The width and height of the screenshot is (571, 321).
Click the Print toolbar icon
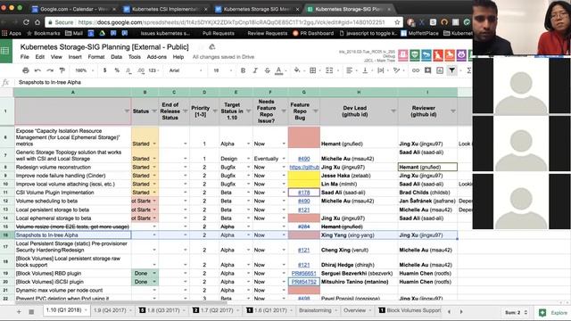(x=26, y=70)
